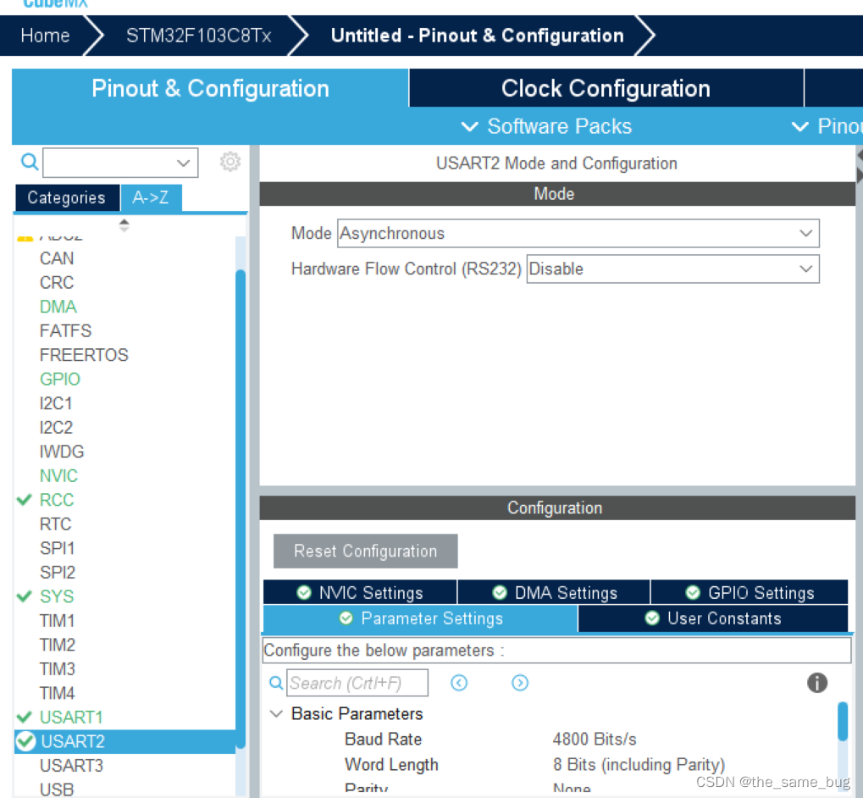Click Untitled - Pinout & Configuration breadcrumb
This screenshot has width=863, height=798.
coord(477,36)
